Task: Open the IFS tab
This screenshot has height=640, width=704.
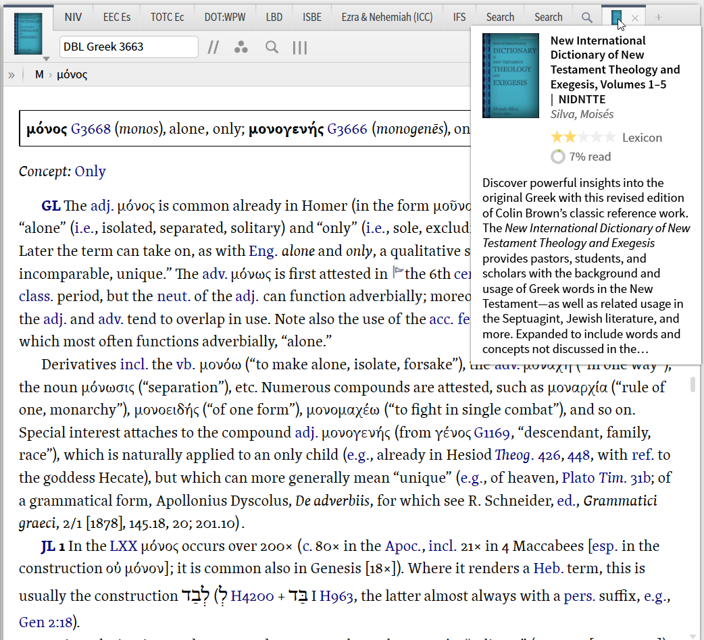Action: 459,17
